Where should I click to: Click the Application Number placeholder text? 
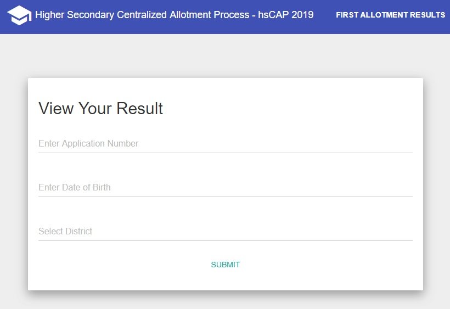88,143
